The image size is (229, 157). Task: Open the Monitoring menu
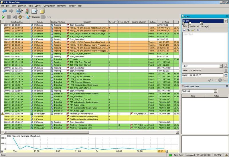tap(62, 6)
